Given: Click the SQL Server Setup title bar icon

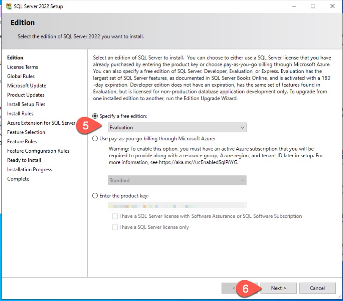Looking at the screenshot, I should (8, 7).
